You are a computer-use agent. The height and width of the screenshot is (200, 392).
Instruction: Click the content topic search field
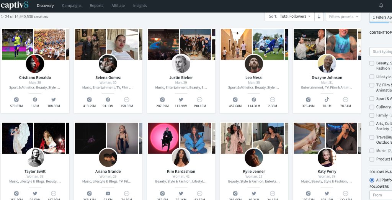[381, 52]
